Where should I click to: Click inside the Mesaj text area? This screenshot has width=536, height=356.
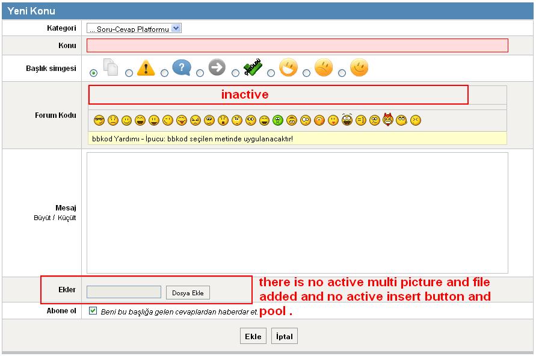pyautogui.click(x=297, y=212)
